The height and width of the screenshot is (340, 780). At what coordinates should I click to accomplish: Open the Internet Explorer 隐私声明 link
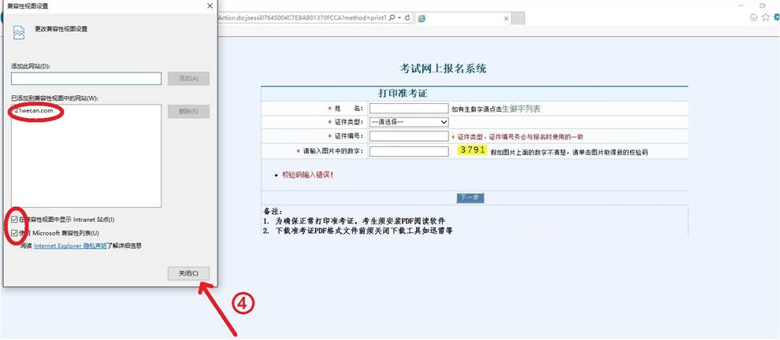pos(70,246)
